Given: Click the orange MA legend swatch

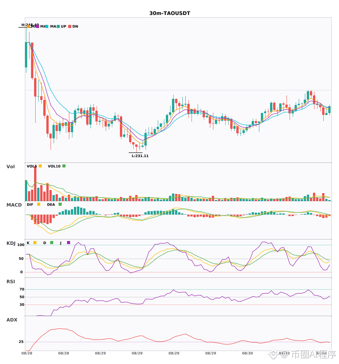Looking at the screenshot, I should [28, 26].
